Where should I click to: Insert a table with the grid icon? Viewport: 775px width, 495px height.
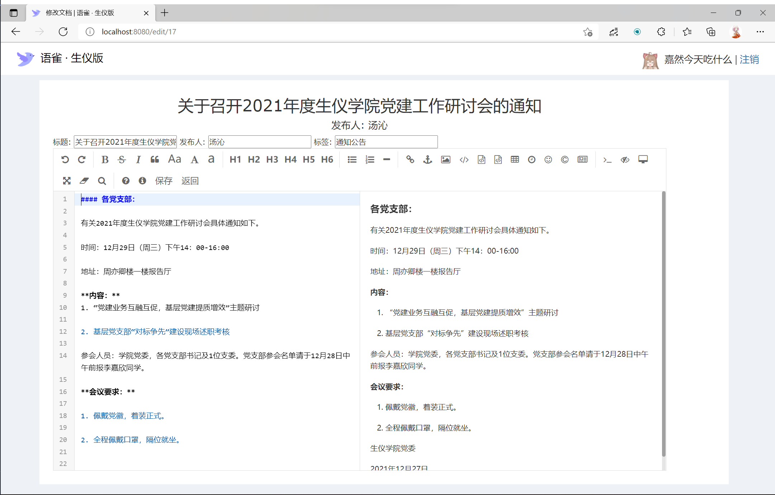515,160
